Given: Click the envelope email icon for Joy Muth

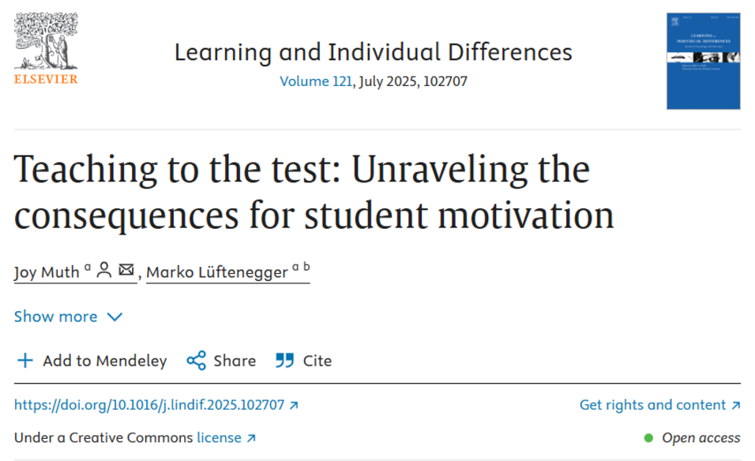Looking at the screenshot, I should coord(126,269).
